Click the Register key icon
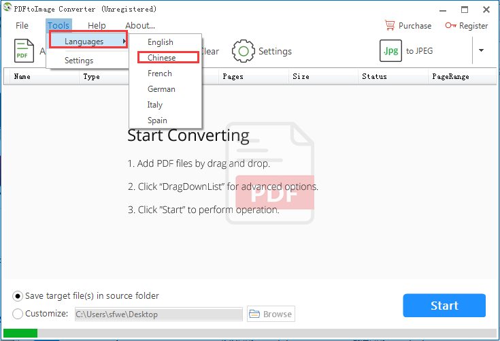The height and width of the screenshot is (341, 500). [450, 25]
